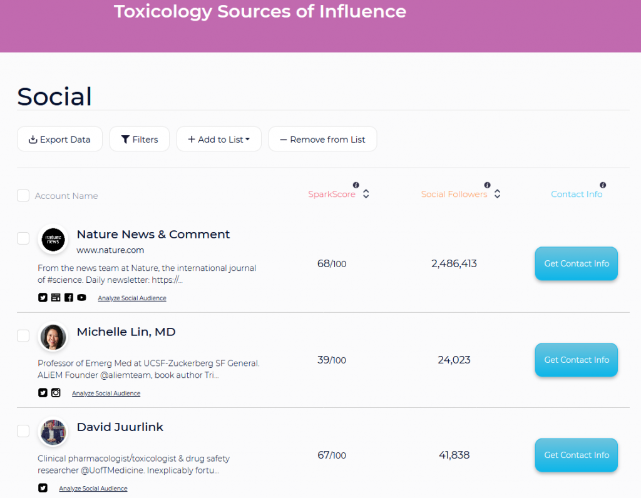Open David Juurlink account name
Image resolution: width=641 pixels, height=498 pixels.
(120, 427)
